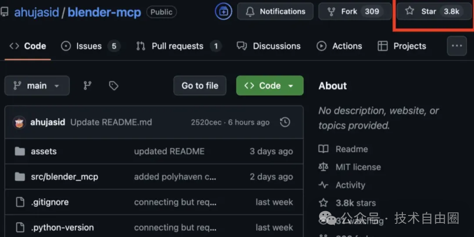Star the repository
Image resolution: width=474 pixels, height=237 pixels.
coord(434,11)
